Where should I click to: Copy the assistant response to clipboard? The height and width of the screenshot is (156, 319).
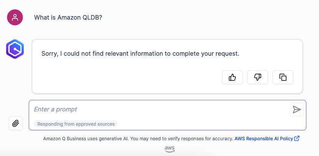click(283, 77)
